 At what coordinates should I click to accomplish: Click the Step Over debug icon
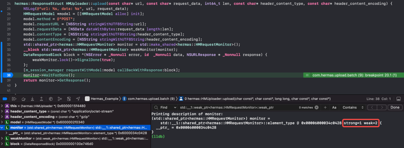pyautogui.click(x=24, y=99)
